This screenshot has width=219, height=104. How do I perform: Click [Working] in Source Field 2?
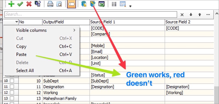tap(189, 93)
